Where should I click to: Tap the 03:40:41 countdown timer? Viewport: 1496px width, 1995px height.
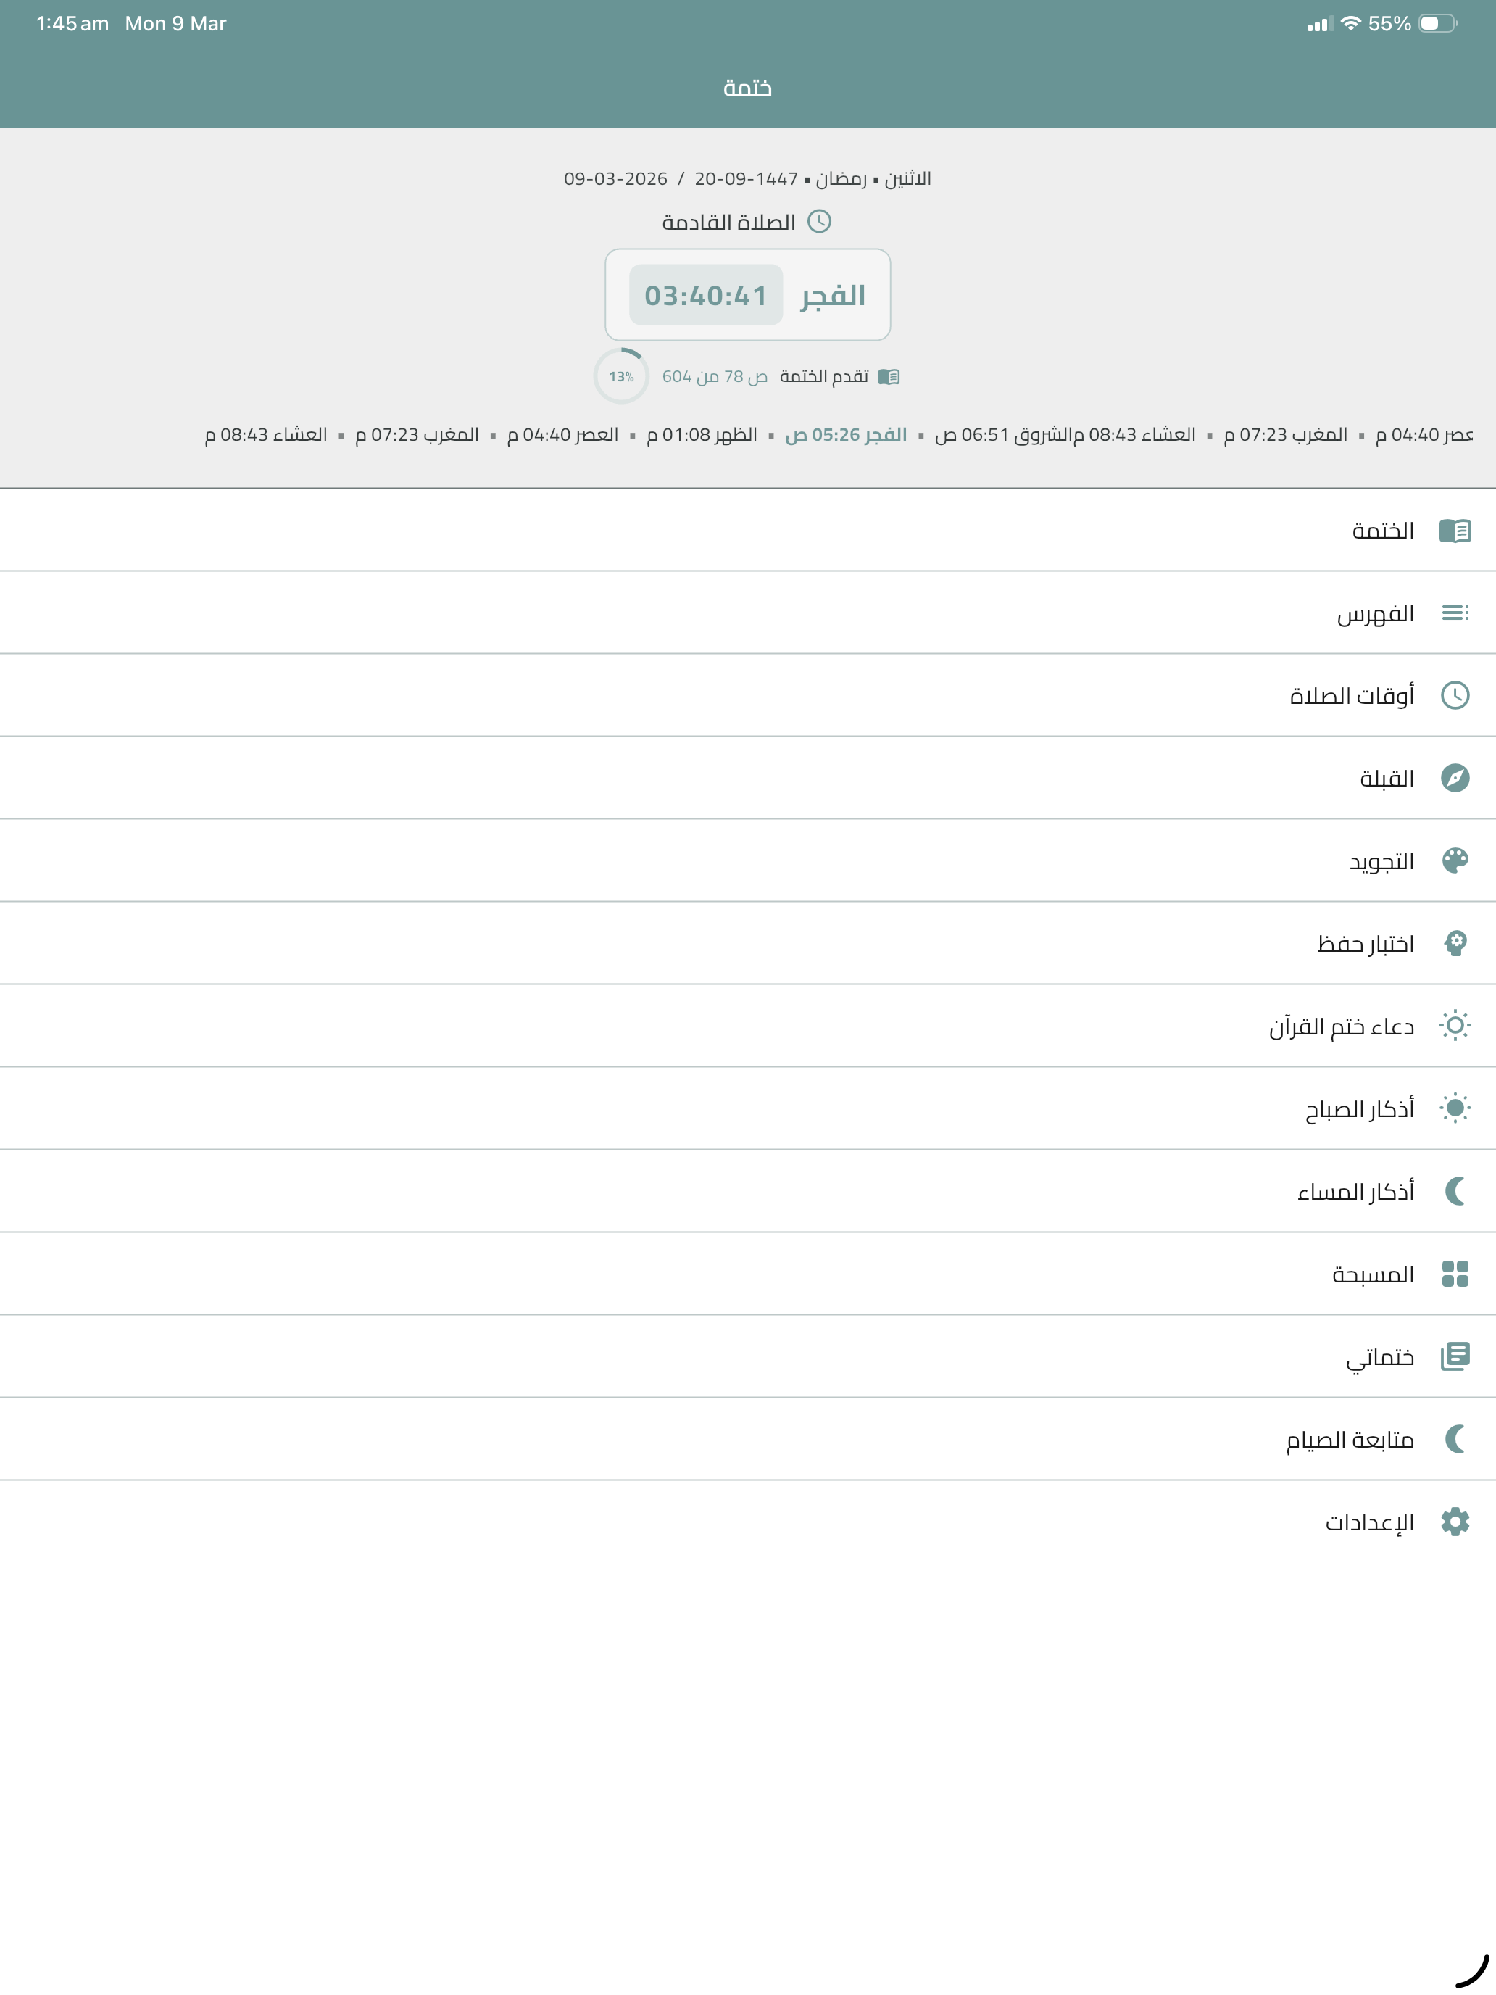coord(706,295)
